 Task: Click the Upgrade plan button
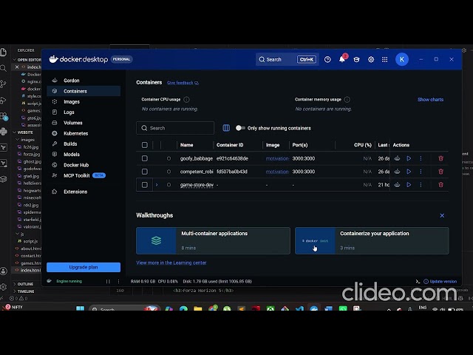tap(84, 267)
